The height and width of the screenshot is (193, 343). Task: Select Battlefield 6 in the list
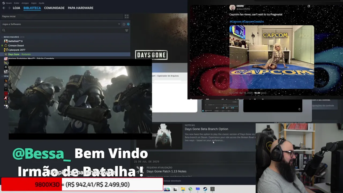(15, 41)
